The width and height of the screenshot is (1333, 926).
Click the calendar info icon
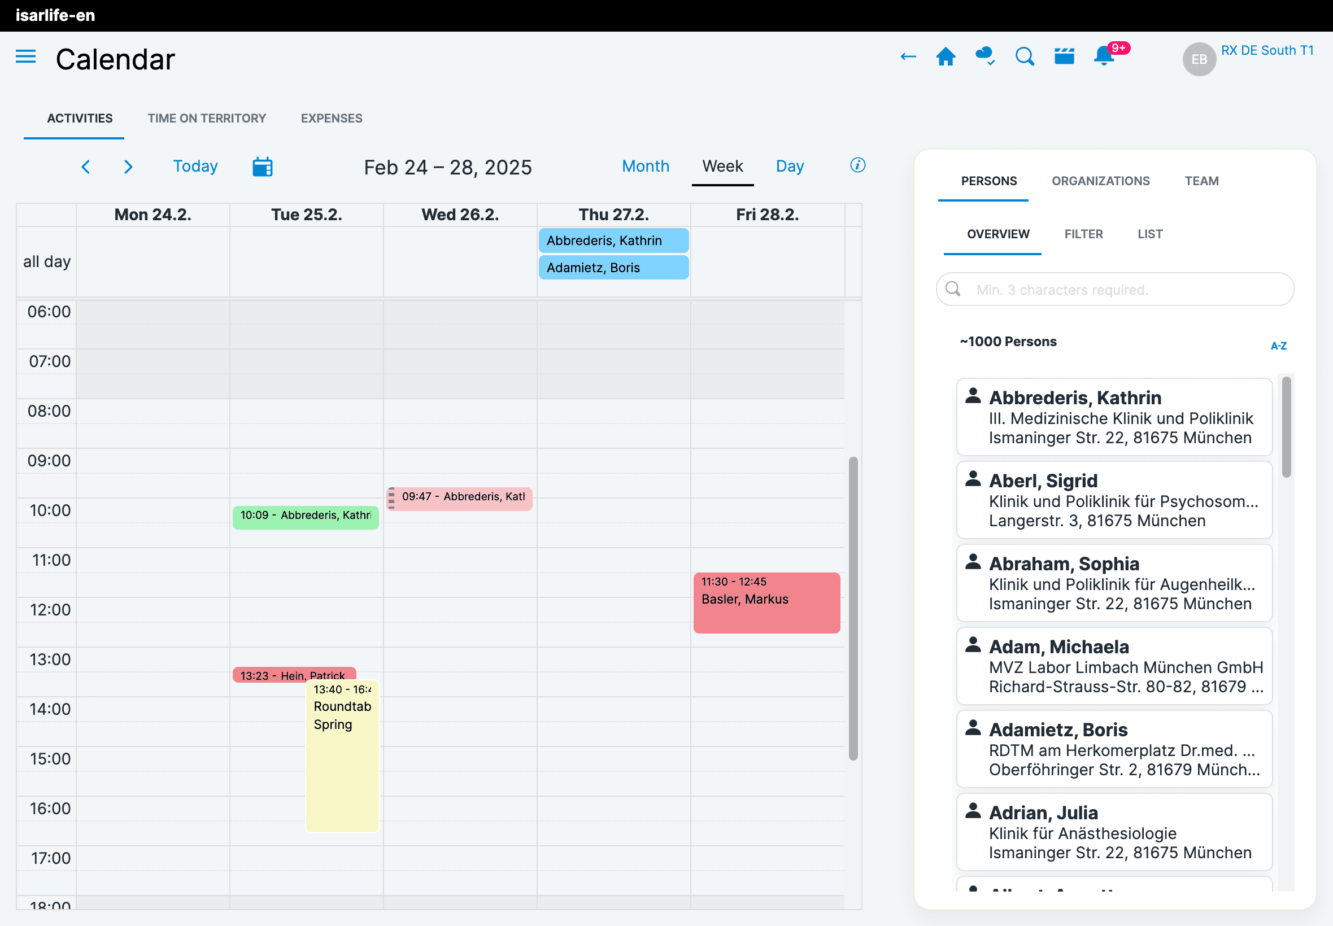857,165
